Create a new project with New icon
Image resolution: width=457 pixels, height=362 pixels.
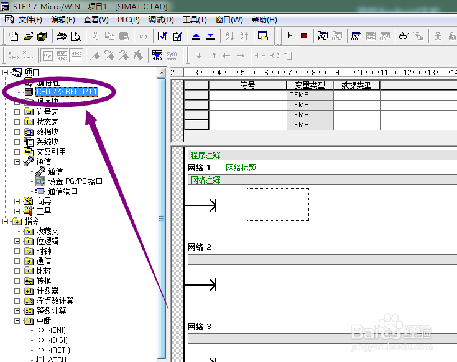tap(14, 36)
